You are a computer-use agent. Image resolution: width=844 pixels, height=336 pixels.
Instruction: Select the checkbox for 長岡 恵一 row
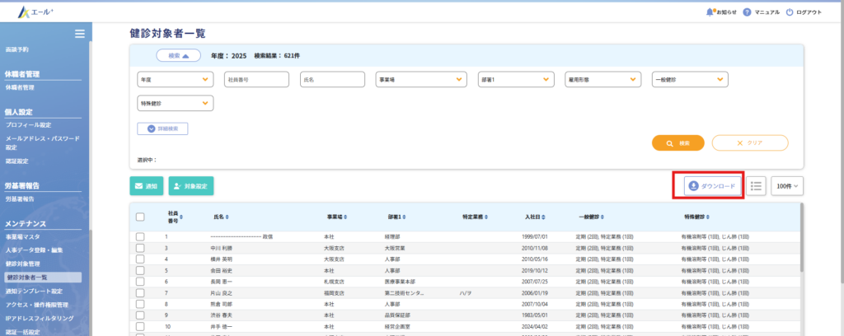click(140, 281)
